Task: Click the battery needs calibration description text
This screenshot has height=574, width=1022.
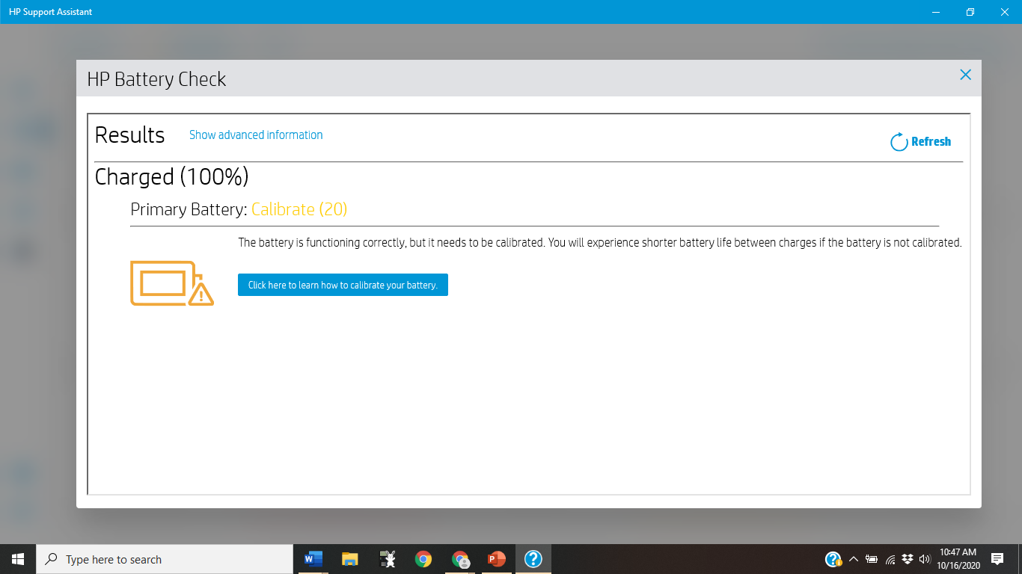Action: (x=599, y=243)
